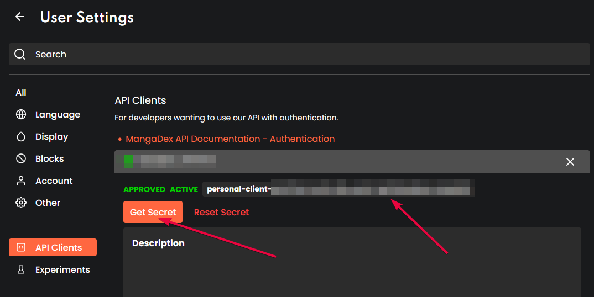This screenshot has height=297, width=594.
Task: Close the API client panel
Action: (570, 162)
